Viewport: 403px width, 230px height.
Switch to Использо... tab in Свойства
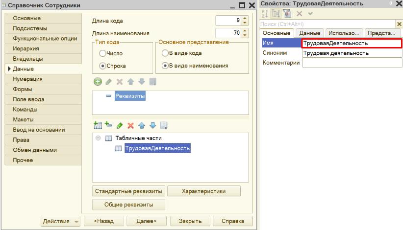[344, 33]
